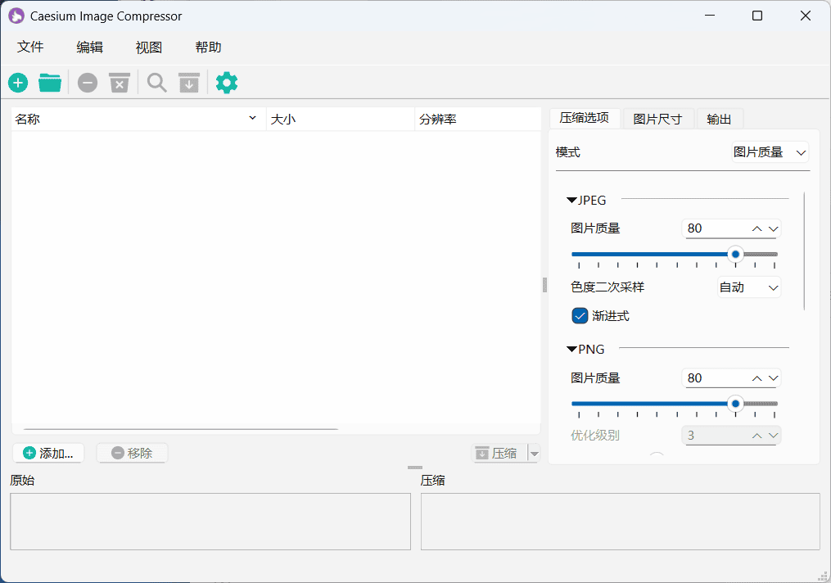Open the 帮助 menu
The width and height of the screenshot is (831, 583).
[208, 47]
